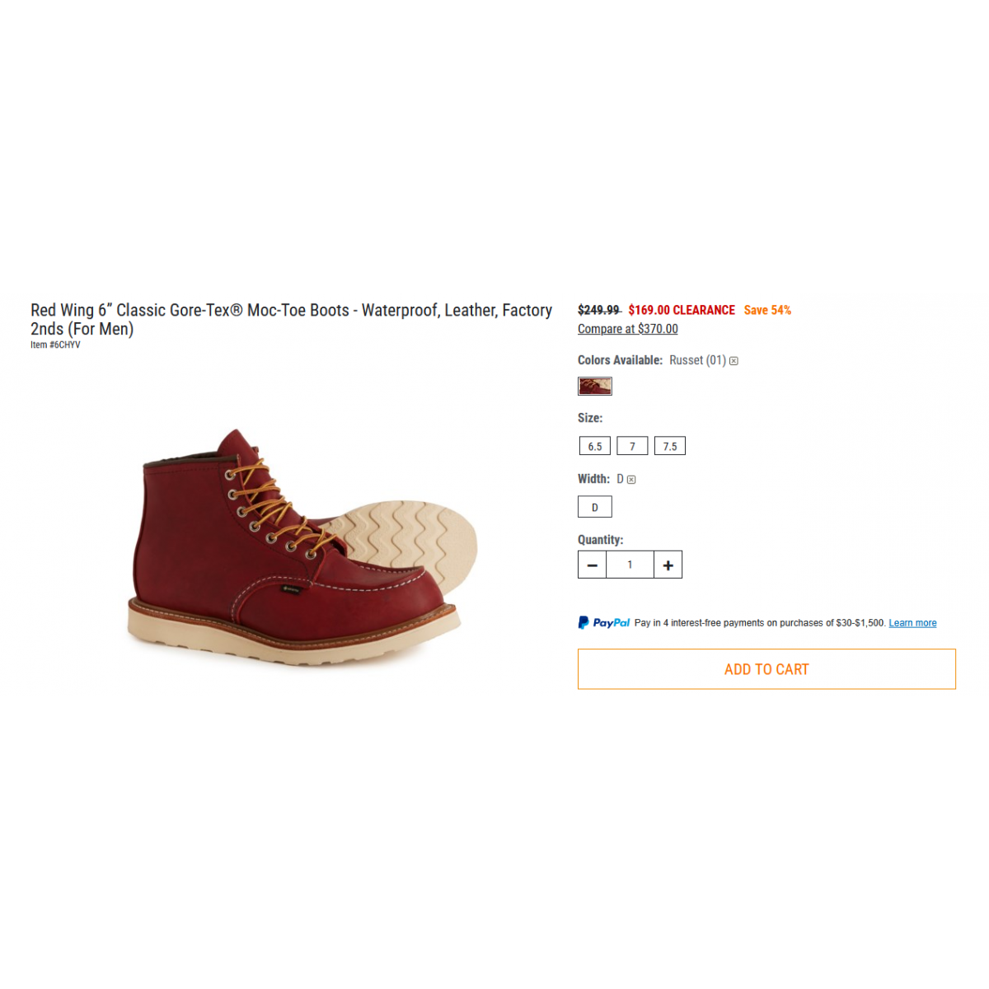
Task: Click the Red Wing boot product image
Action: click(x=303, y=546)
